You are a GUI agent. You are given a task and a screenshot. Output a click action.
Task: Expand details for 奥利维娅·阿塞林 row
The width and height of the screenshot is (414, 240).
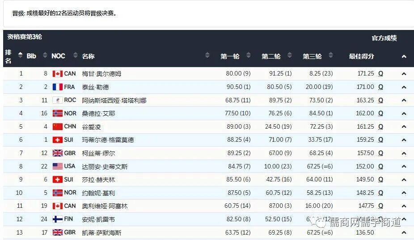click(x=404, y=206)
